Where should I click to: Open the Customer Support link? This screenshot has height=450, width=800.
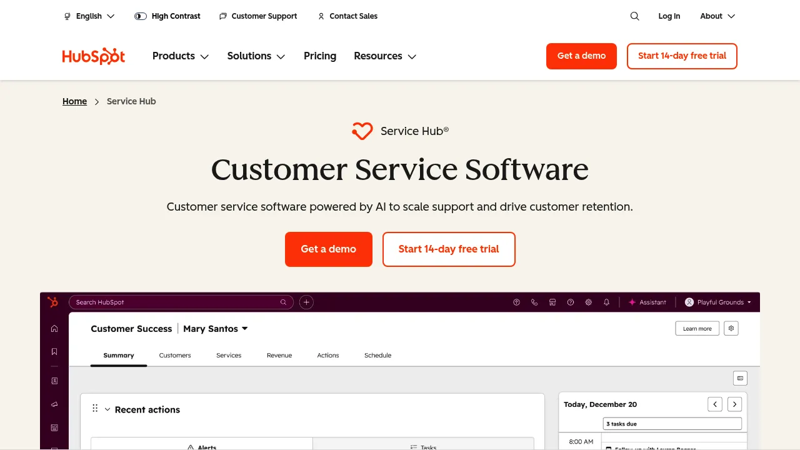click(x=258, y=16)
